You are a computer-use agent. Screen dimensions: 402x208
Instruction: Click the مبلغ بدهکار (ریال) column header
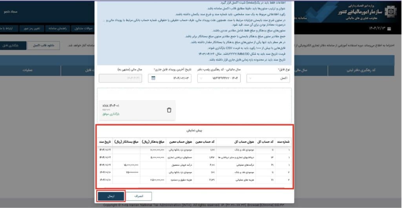point(153,142)
